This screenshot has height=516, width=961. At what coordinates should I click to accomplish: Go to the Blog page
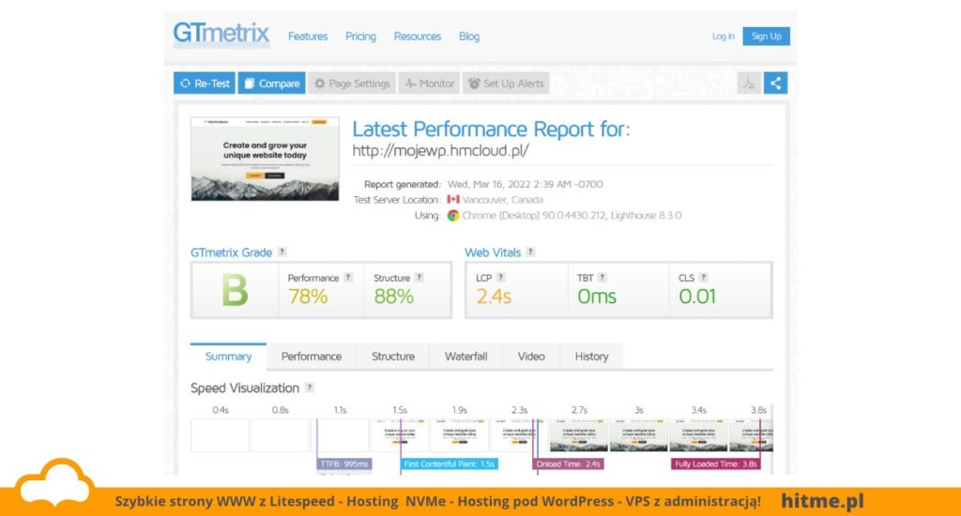pos(469,37)
